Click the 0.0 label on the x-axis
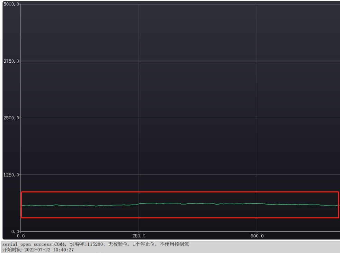Image resolution: width=340 pixels, height=253 pixels. coord(21,236)
